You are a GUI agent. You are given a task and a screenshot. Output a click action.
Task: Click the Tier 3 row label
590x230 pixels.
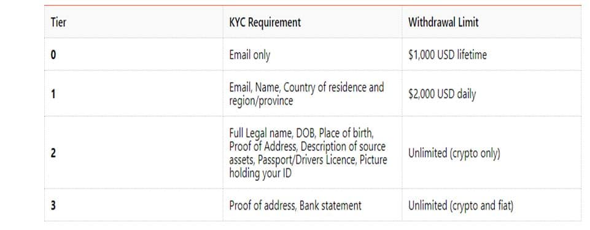pos(53,205)
